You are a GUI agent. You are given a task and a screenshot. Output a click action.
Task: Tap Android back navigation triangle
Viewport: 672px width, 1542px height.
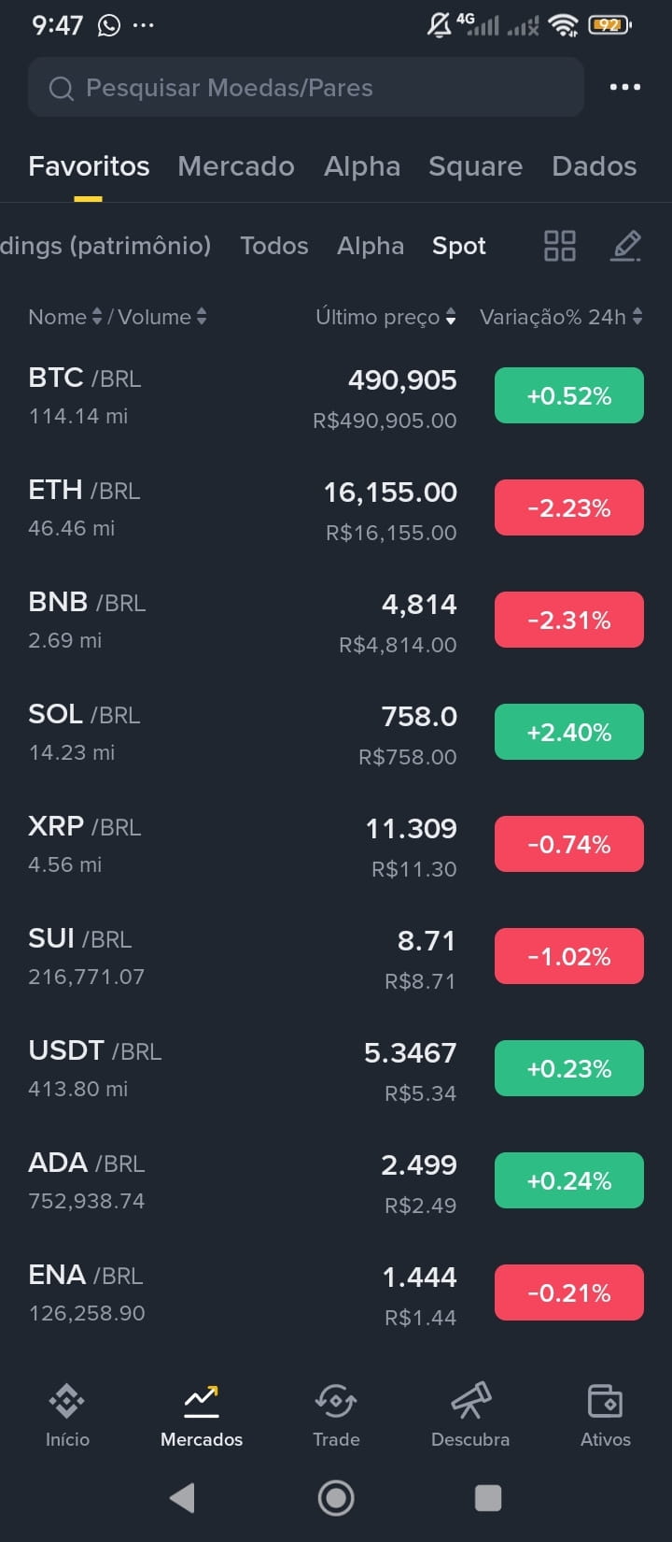click(183, 1498)
